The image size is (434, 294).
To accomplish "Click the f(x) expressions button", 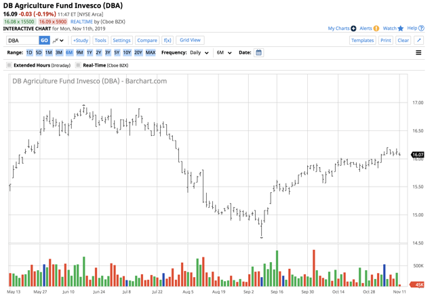I will (167, 41).
